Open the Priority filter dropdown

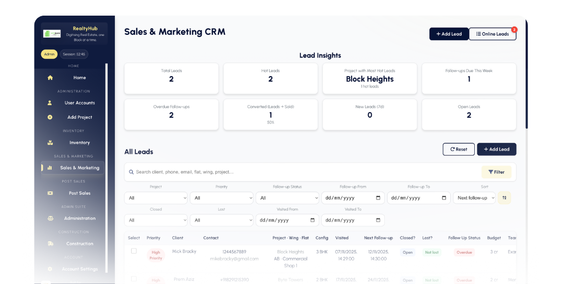221,198
